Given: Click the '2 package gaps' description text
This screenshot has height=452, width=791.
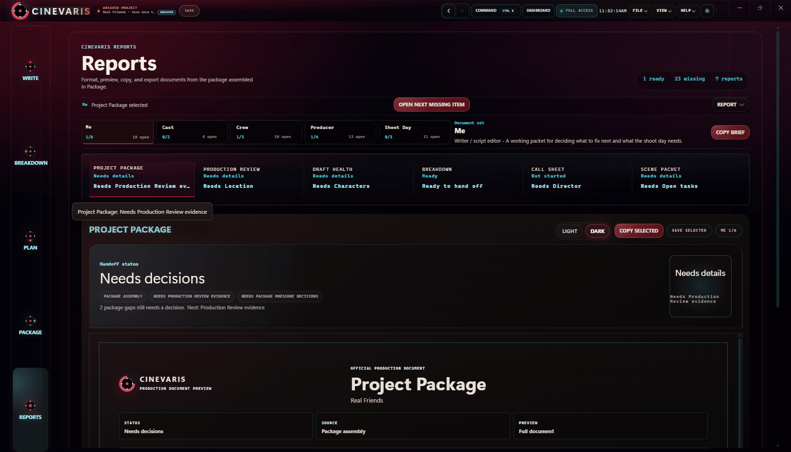Looking at the screenshot, I should point(182,308).
